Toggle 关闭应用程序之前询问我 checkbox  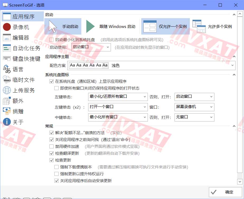(x=51, y=140)
